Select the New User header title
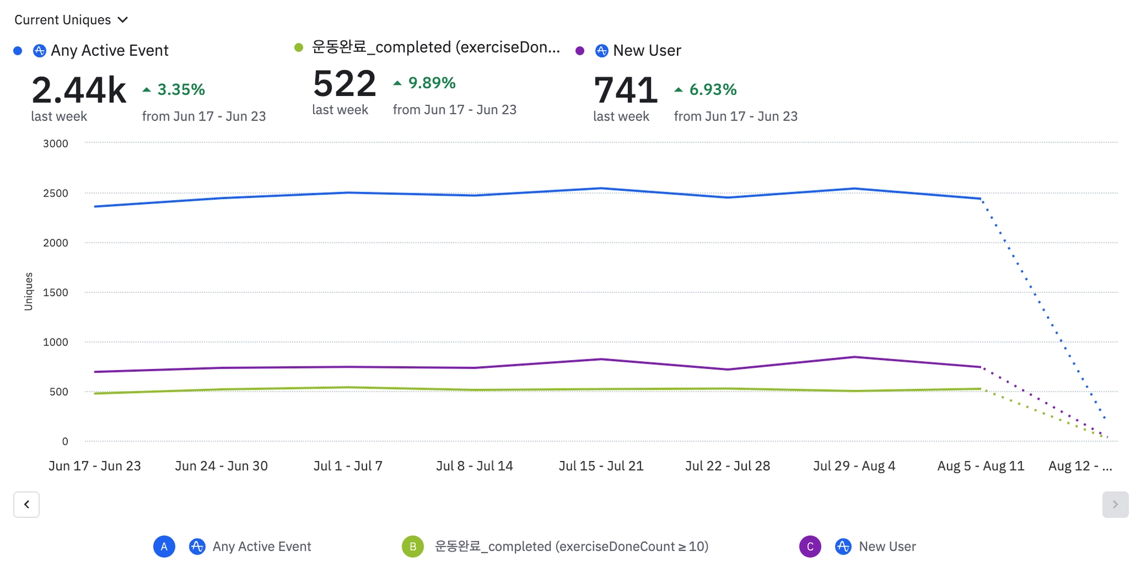 [647, 51]
